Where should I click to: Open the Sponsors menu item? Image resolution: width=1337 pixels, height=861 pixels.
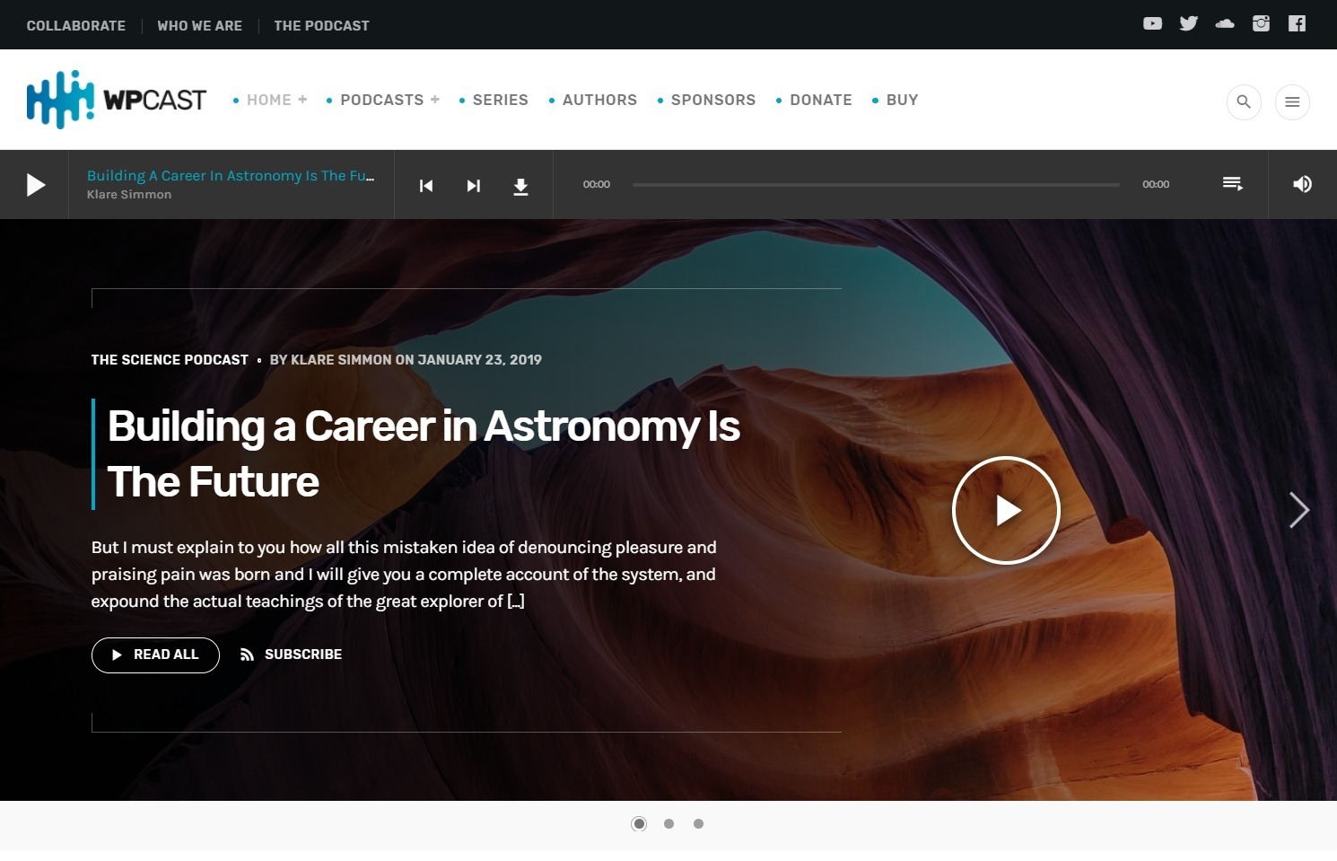[x=712, y=100]
